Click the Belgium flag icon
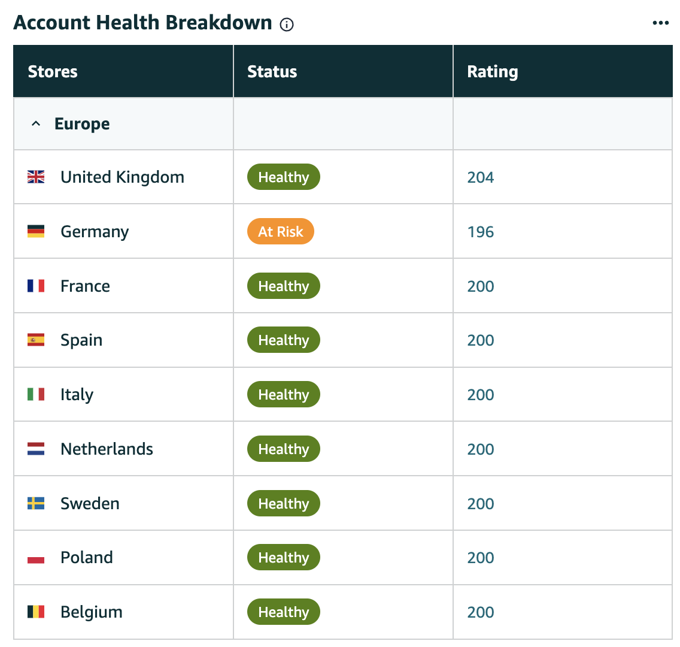 pyautogui.click(x=36, y=612)
